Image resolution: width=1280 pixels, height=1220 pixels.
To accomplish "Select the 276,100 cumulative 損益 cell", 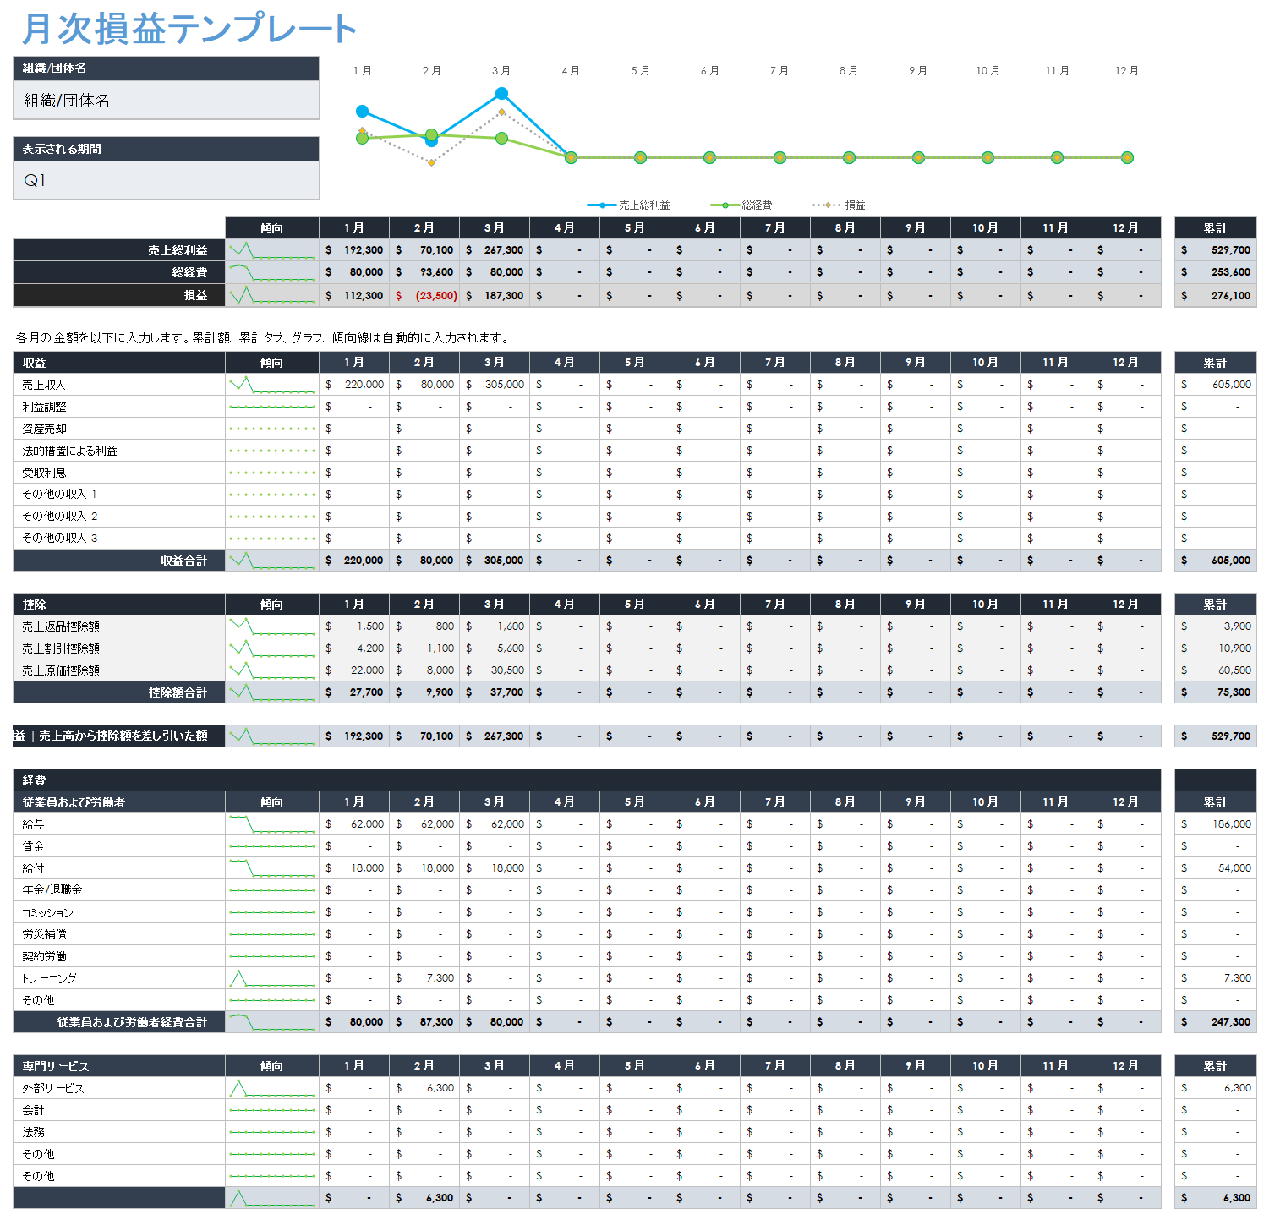I will [1215, 296].
